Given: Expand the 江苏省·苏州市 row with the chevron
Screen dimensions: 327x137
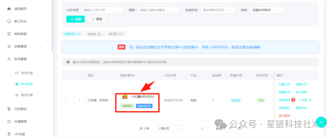Looking at the screenshot, I should click(x=79, y=100).
